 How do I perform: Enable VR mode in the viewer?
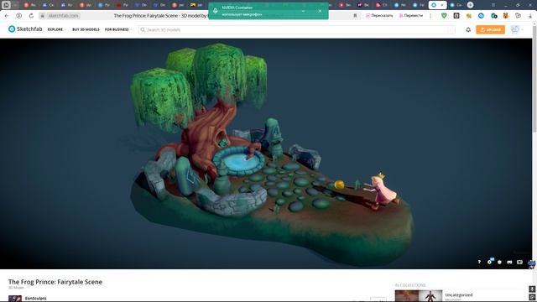point(509,262)
